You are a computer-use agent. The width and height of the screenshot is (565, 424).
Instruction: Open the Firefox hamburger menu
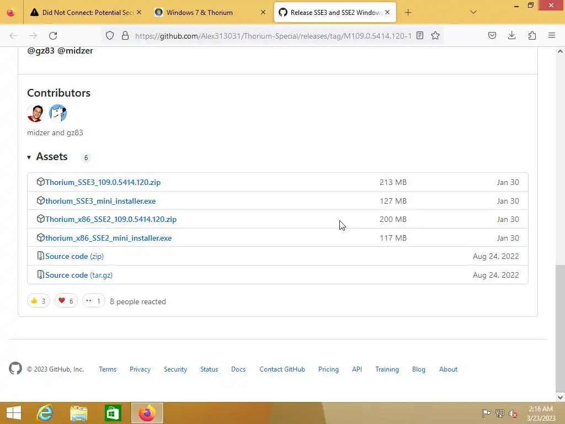552,35
